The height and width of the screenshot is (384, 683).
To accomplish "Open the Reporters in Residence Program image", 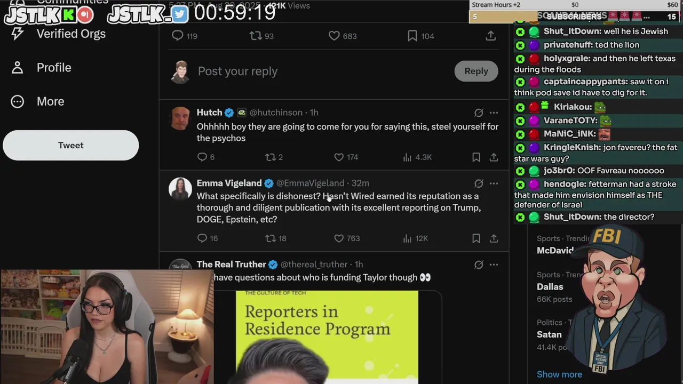I will (x=327, y=337).
